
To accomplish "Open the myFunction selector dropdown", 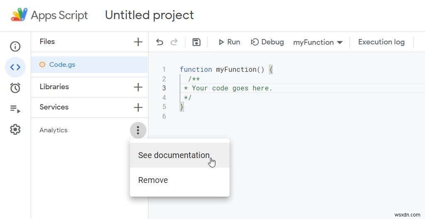I will pyautogui.click(x=318, y=42).
